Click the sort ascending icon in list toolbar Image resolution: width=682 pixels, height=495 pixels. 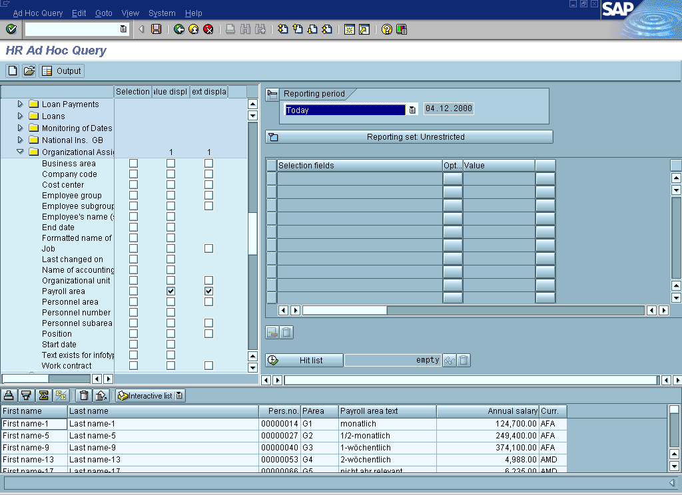[9, 395]
